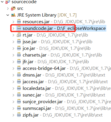Select the soundcode.jar row text
This screenshot has width=111, height=122.
(x=64, y=28)
